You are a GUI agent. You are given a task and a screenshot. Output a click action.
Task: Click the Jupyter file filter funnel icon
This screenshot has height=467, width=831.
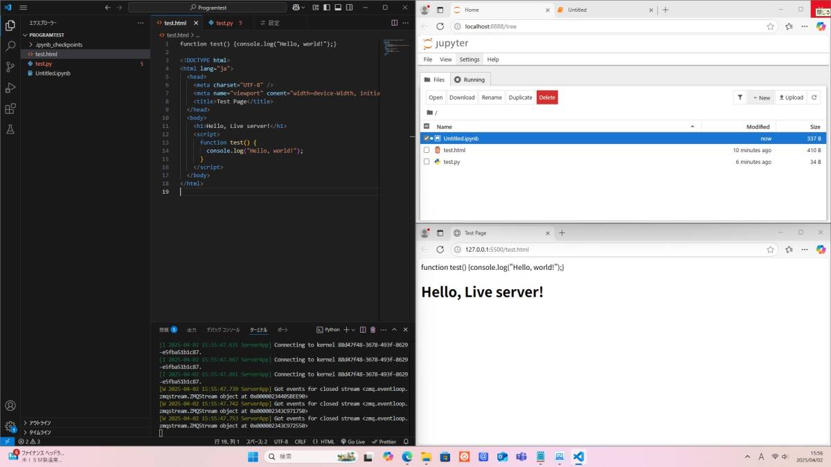tap(740, 98)
